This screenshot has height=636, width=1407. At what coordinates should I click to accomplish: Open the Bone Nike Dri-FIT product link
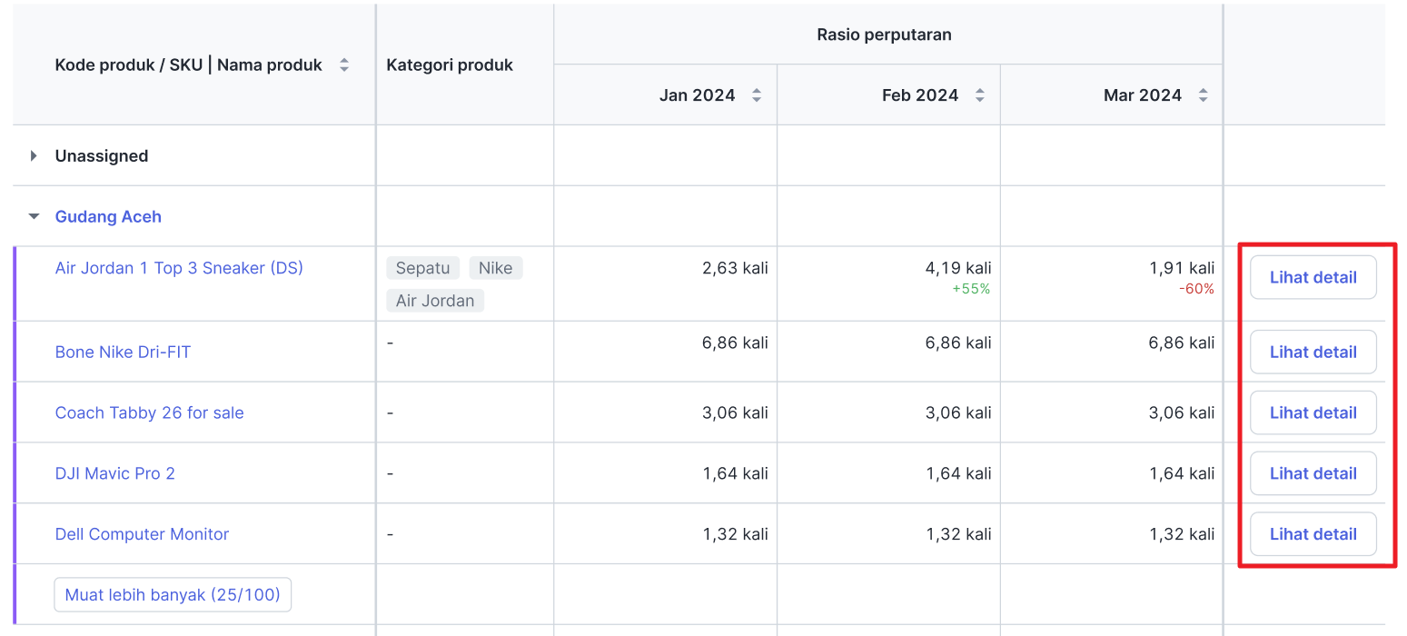pos(123,353)
